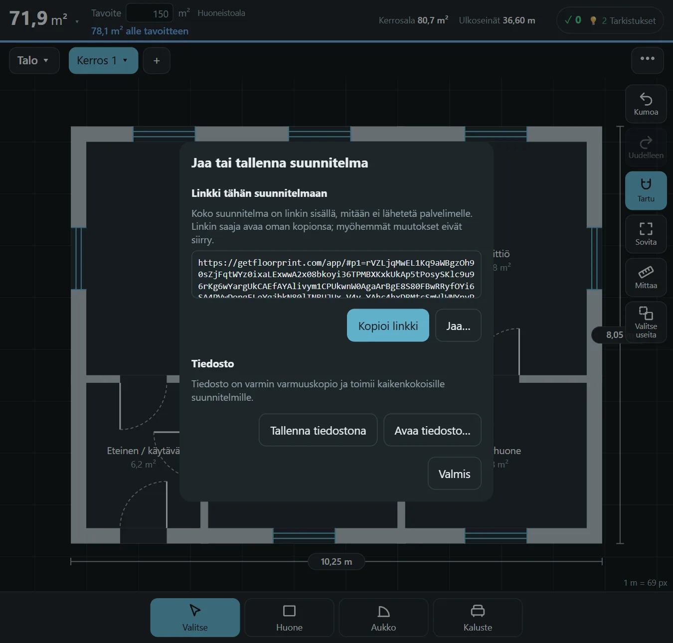Click the Huoneistoala label
The image size is (673, 643).
pos(221,13)
